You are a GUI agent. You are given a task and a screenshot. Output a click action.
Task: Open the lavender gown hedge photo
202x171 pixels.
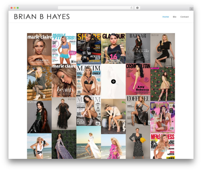coord(64,144)
